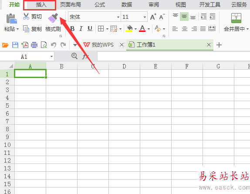Expand the draw border dropdown arrow
The height and width of the screenshot is (194, 250).
[120, 29]
